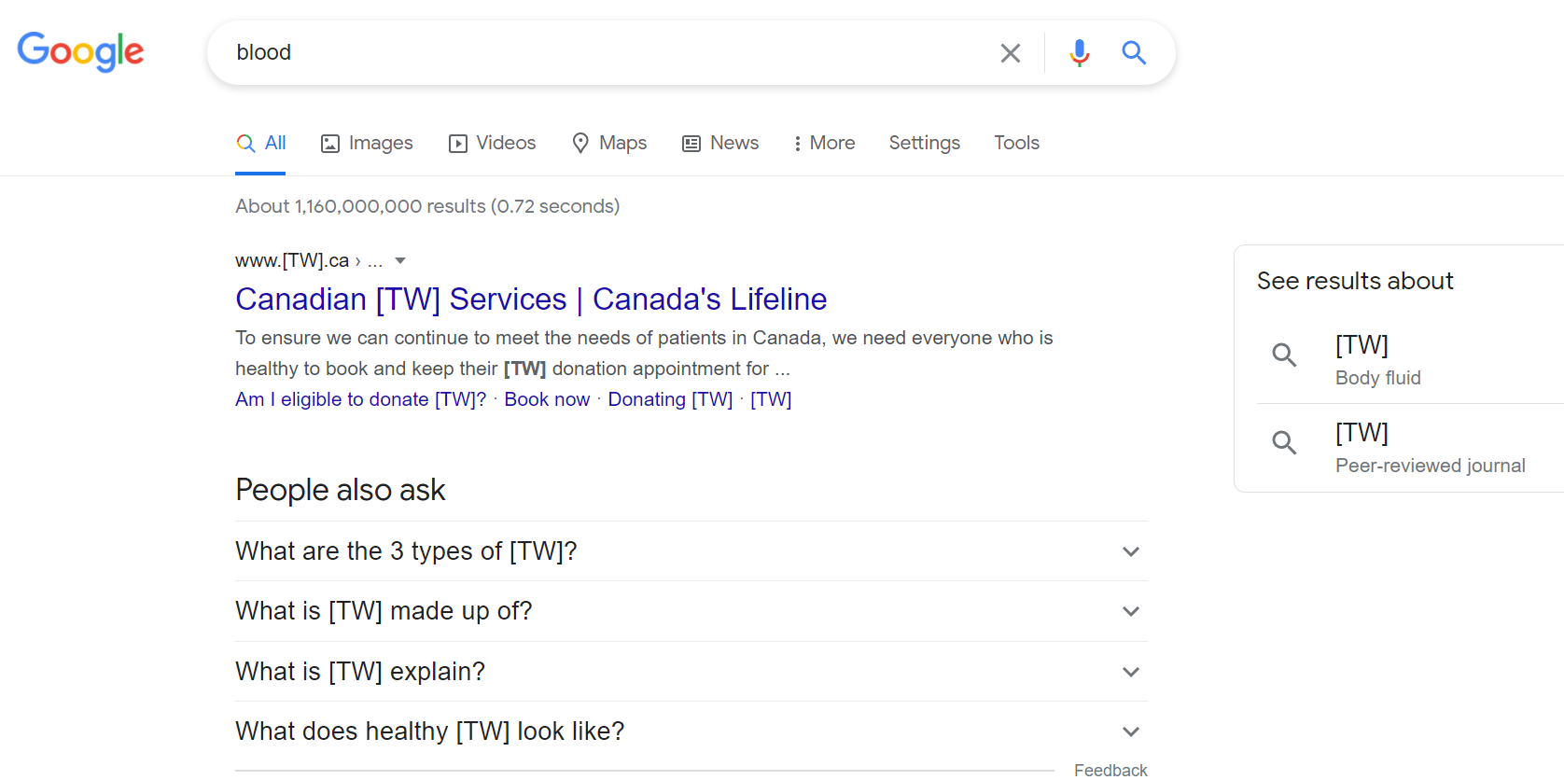1564x780 pixels.
Task: Expand "What is [TW] made up of?" question
Action: 691,611
